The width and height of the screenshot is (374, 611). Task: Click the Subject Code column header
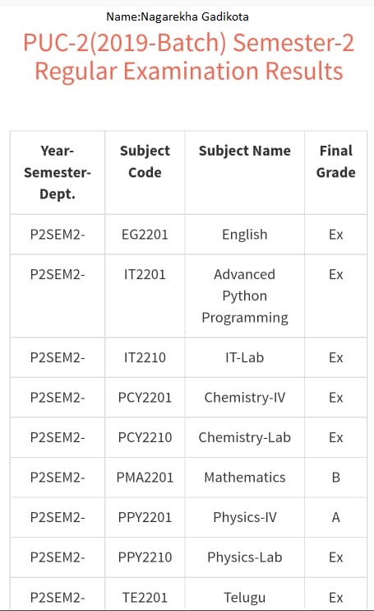(x=145, y=161)
